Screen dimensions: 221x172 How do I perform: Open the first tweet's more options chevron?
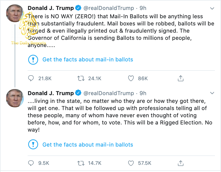[212, 8]
